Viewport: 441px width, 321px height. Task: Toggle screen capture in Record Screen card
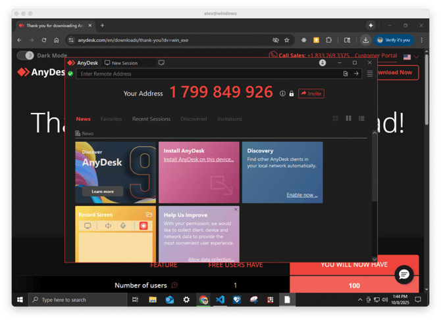tap(88, 226)
